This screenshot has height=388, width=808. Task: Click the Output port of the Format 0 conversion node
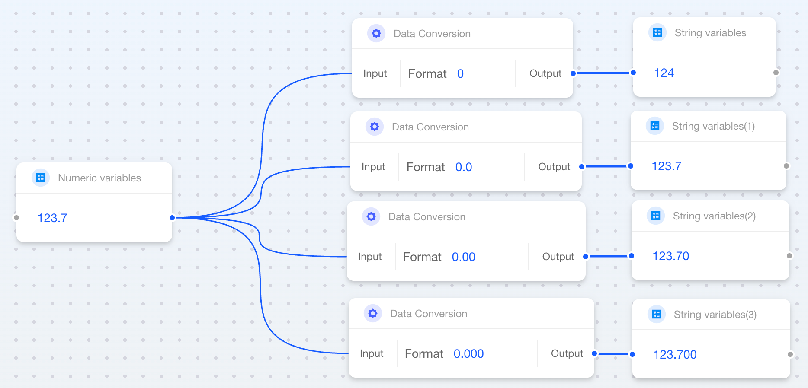coord(573,73)
